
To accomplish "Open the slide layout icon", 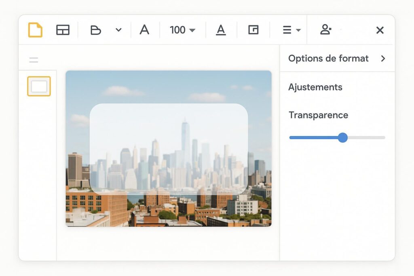I will (x=63, y=30).
